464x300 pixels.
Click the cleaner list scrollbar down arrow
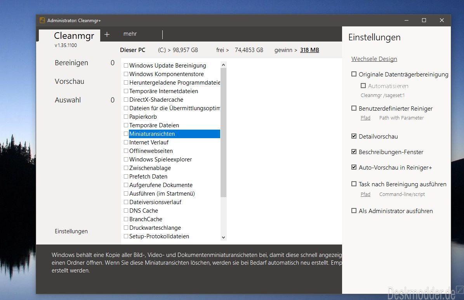point(223,237)
